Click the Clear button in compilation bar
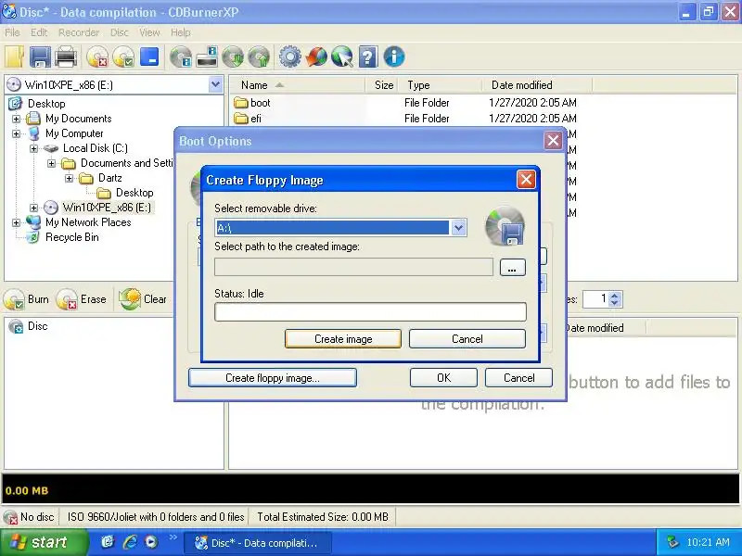Image resolution: width=742 pixels, height=556 pixels. [143, 299]
